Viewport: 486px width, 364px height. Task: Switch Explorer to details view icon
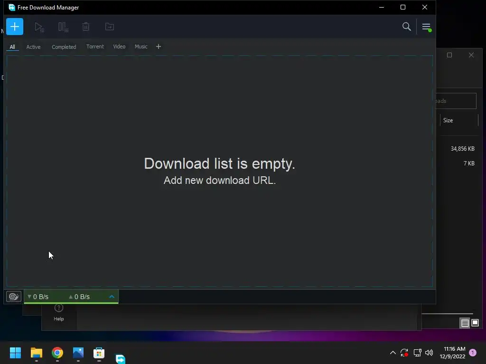coord(465,323)
